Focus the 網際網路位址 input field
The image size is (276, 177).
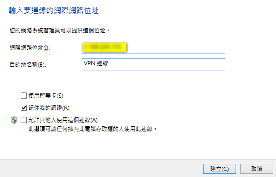(x=153, y=48)
